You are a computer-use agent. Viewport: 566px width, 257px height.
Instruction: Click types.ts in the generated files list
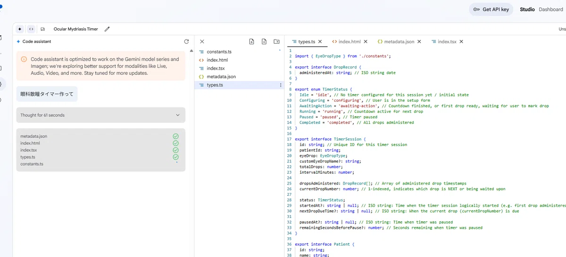click(28, 157)
